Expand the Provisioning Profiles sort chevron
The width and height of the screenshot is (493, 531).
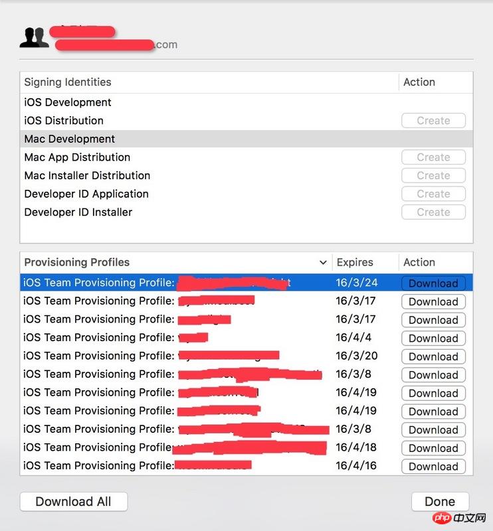point(324,262)
